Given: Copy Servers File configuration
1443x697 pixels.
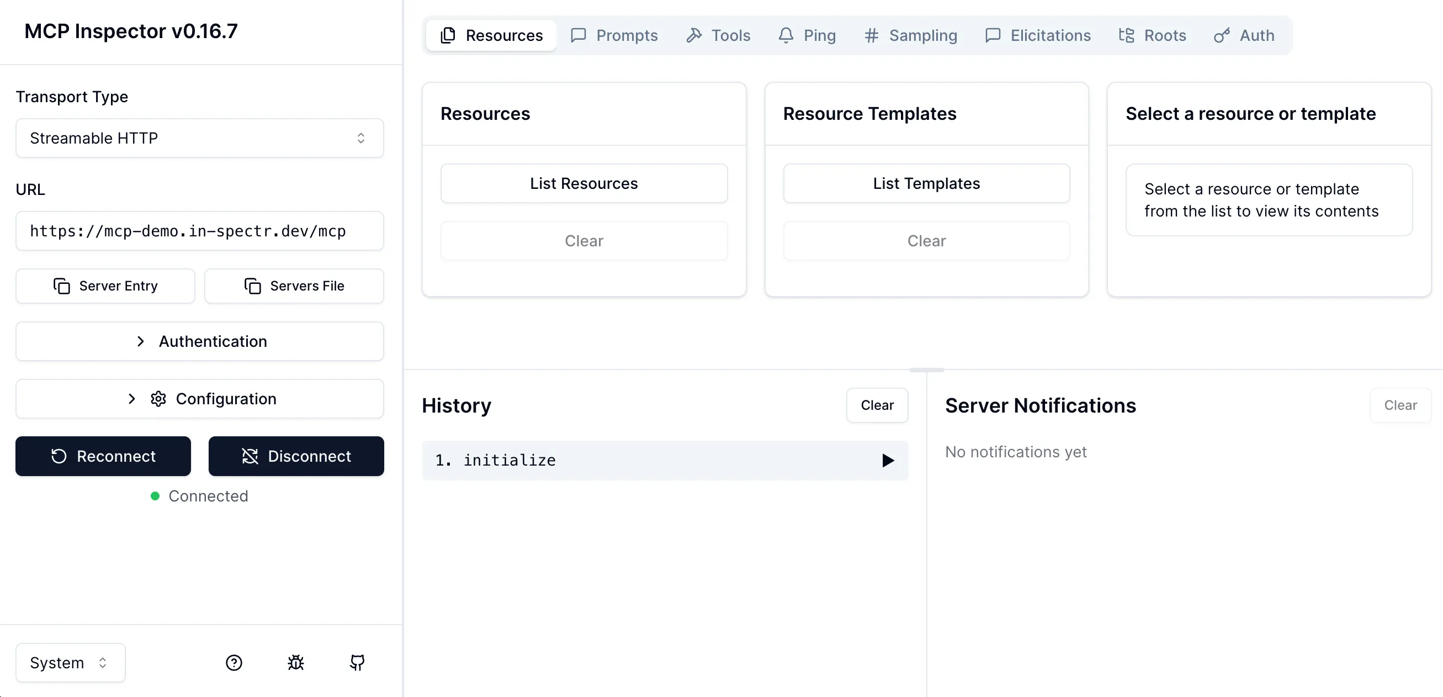Looking at the screenshot, I should (294, 286).
